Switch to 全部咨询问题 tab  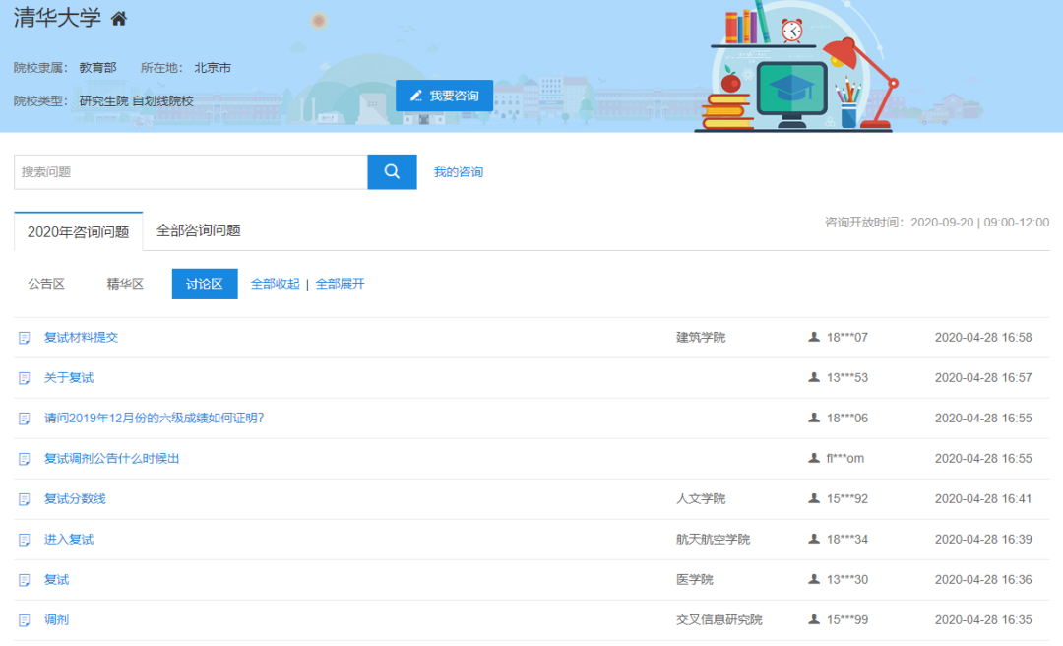198,230
